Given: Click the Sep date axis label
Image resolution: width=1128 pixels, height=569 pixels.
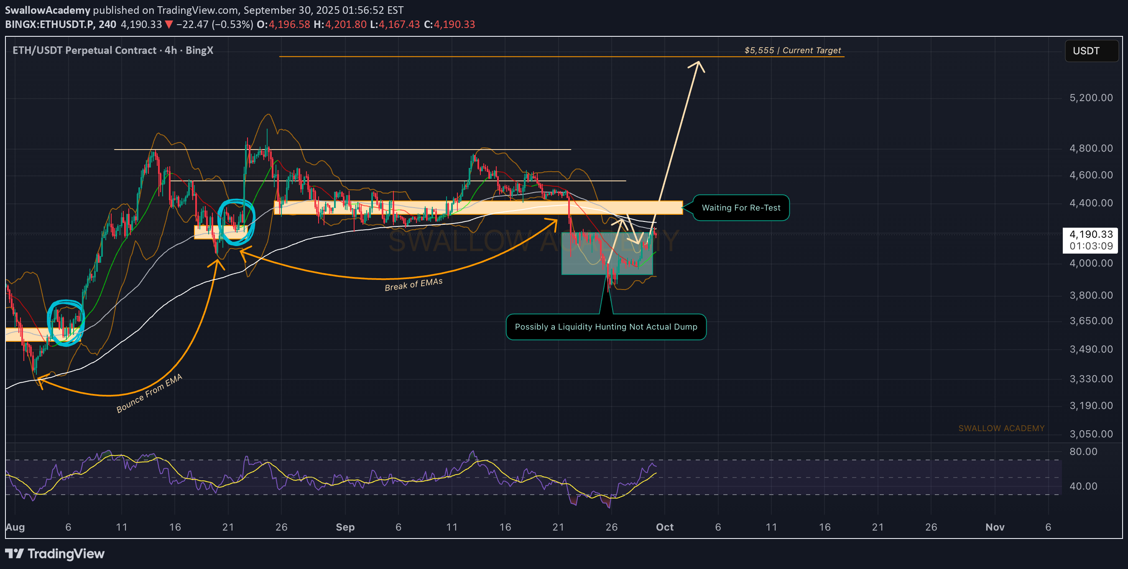Looking at the screenshot, I should 345,527.
